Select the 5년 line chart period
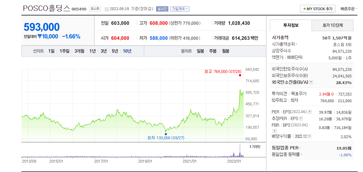The height and width of the screenshot is (172, 363). (x=115, y=51)
